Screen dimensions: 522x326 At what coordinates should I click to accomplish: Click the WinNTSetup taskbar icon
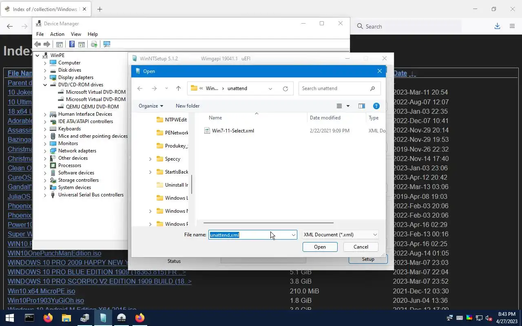(103, 318)
